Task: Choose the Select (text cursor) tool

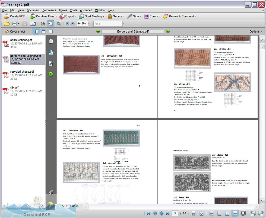Action: 43,24
